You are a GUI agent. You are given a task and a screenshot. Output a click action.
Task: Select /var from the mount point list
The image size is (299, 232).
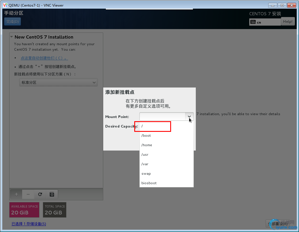[x=166, y=164]
